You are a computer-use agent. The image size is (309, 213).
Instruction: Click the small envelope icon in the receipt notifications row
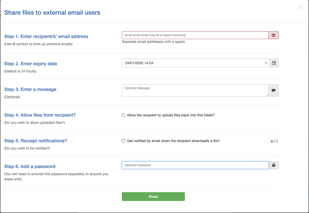pyautogui.click(x=276, y=141)
